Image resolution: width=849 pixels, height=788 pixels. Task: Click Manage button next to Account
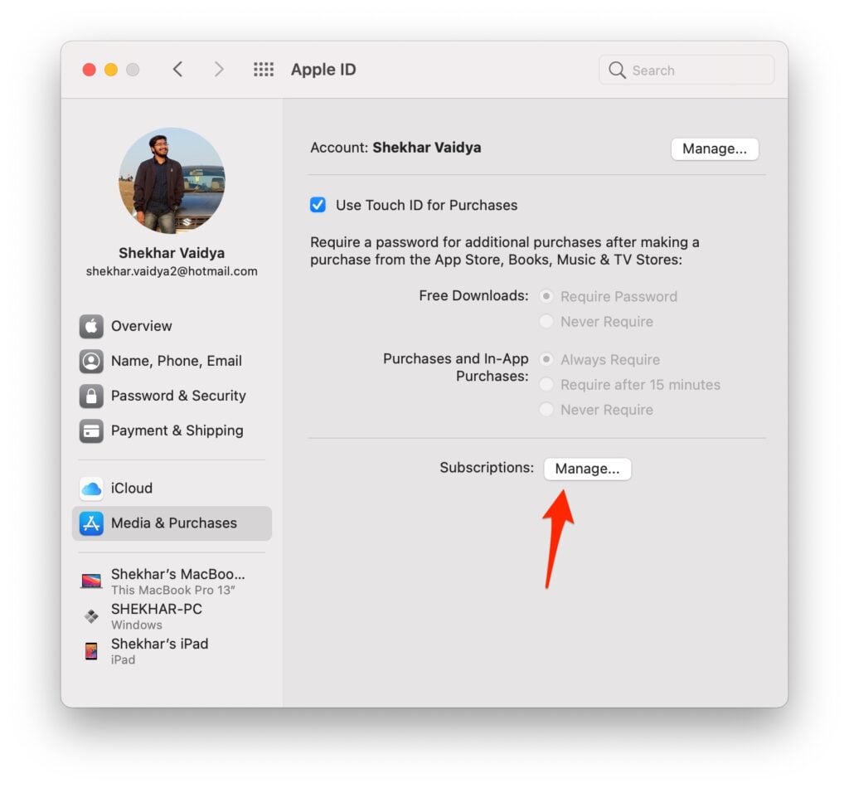(714, 149)
